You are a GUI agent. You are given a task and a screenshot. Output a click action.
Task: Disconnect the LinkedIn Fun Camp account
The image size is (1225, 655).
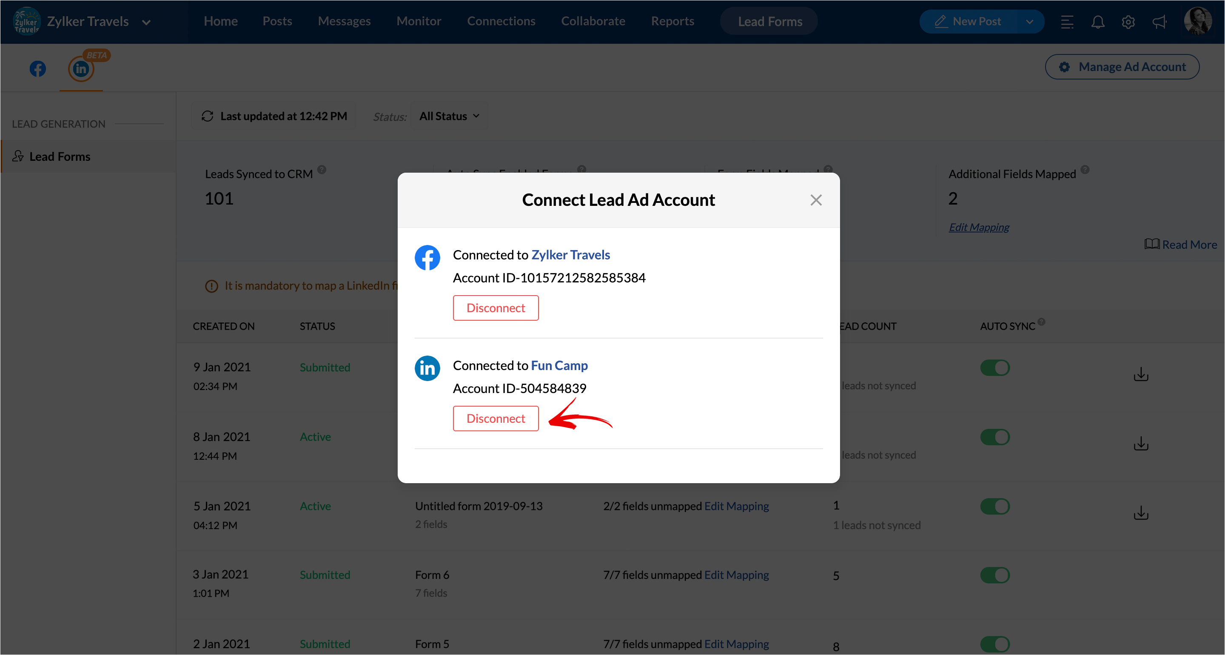tap(496, 419)
